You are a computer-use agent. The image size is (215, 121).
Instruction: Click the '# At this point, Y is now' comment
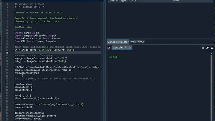pyautogui.click(x=55, y=78)
